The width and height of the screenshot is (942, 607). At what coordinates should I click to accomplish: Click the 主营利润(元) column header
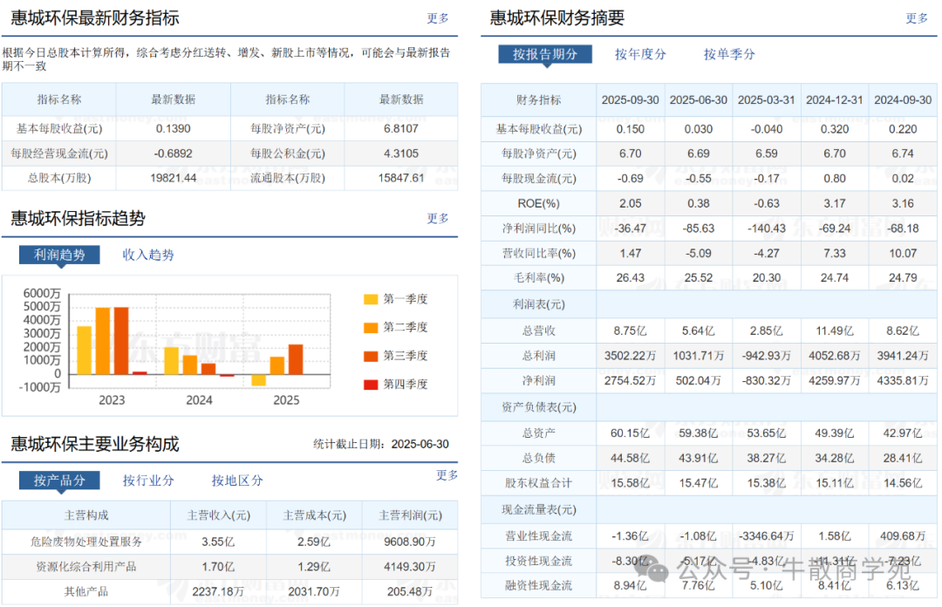click(410, 515)
